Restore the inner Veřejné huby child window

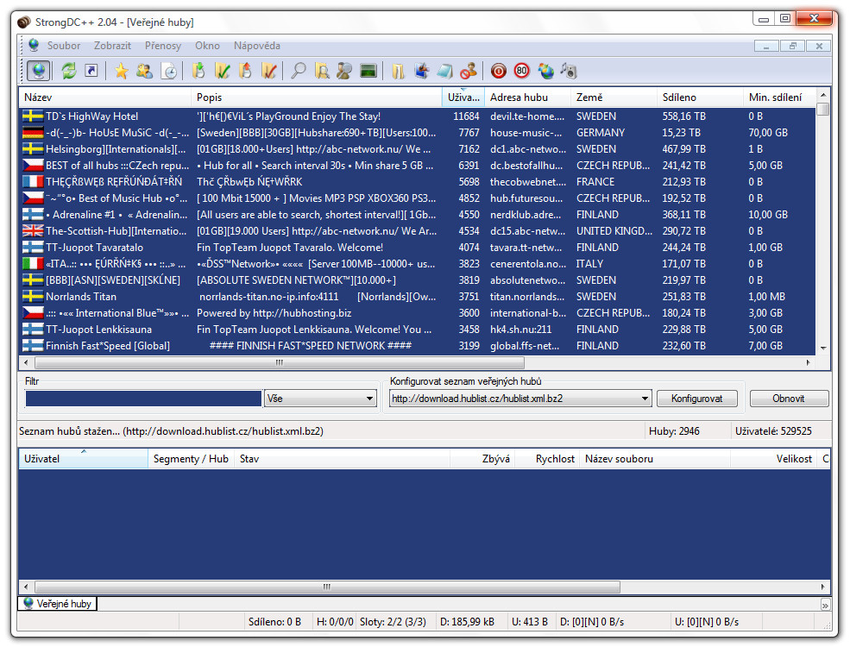pyautogui.click(x=792, y=46)
